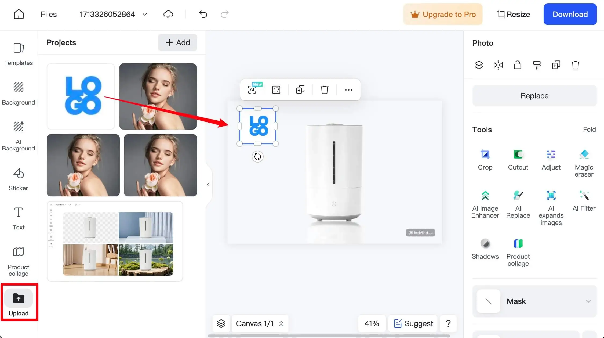The width and height of the screenshot is (604, 338).
Task: Expand the file dropdown menu
Action: (x=145, y=15)
